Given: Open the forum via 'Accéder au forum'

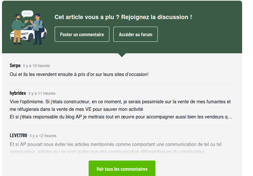Looking at the screenshot, I should [135, 34].
